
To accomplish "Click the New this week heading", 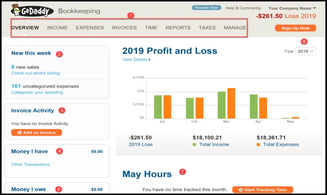I will coord(31,53).
